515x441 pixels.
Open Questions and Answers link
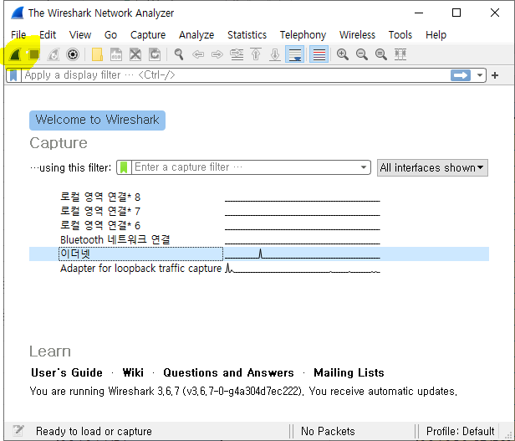click(x=228, y=372)
